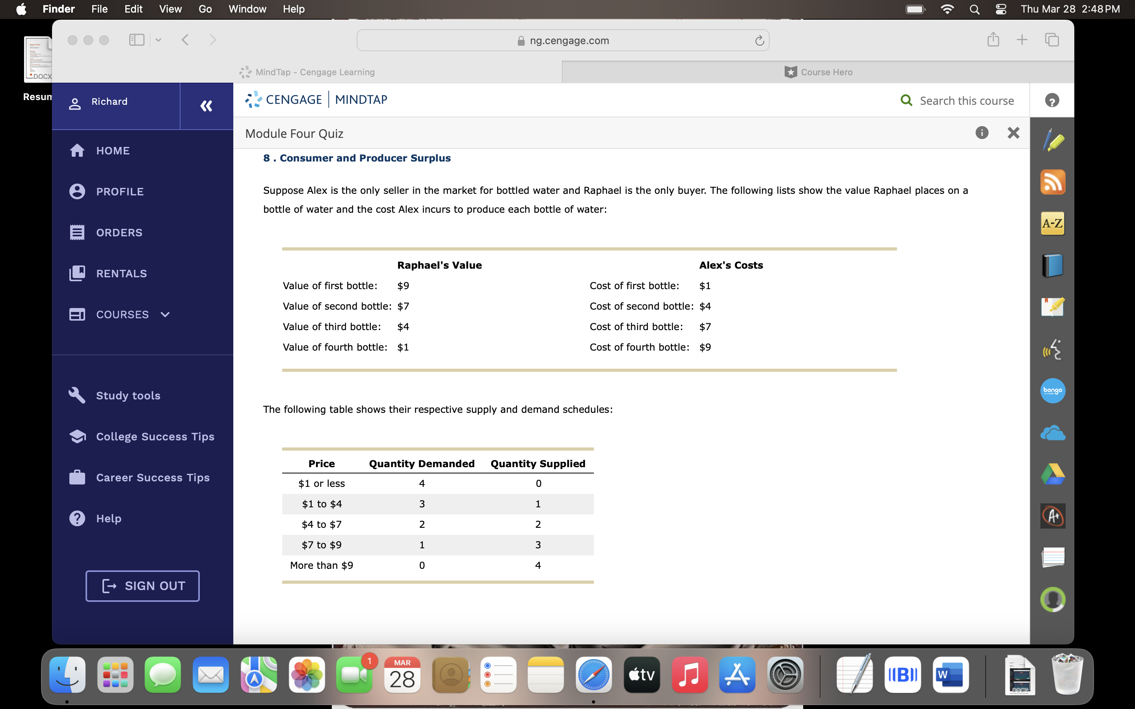Image resolution: width=1135 pixels, height=709 pixels.
Task: Open the A+ grades tracker
Action: (1053, 515)
